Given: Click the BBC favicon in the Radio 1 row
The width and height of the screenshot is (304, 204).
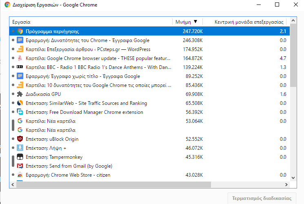Looking at the screenshot, I should pyautogui.click(x=20, y=67).
